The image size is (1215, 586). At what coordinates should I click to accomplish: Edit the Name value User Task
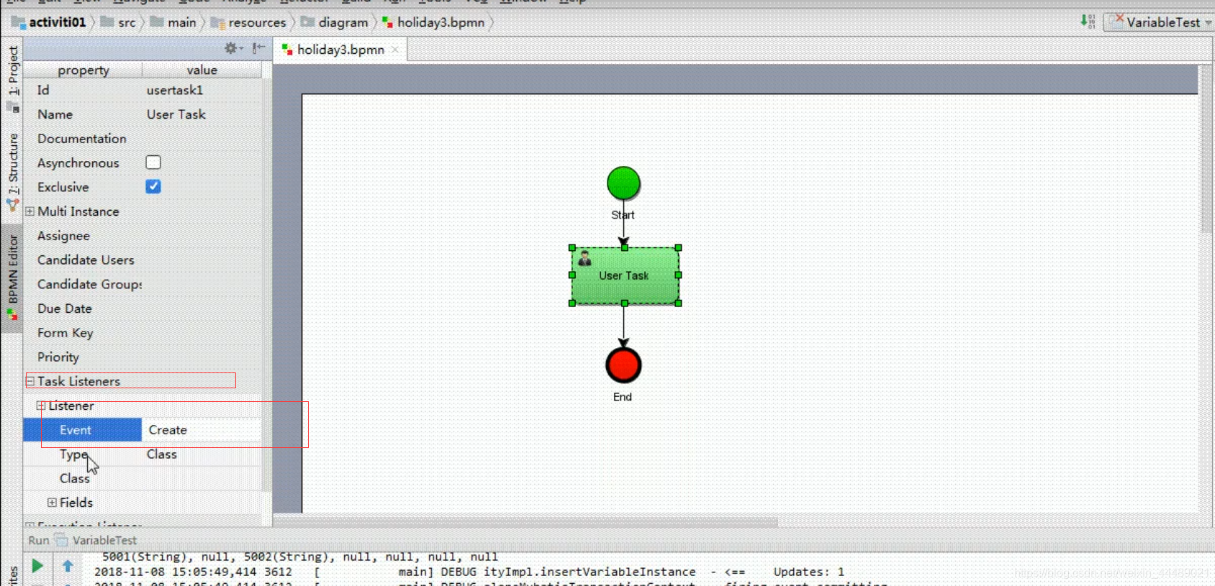(x=202, y=114)
